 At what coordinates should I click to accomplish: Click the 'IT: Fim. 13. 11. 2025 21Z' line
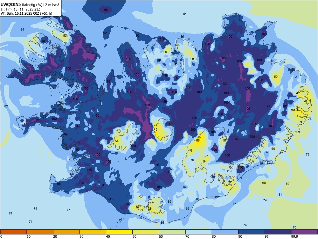point(20,9)
